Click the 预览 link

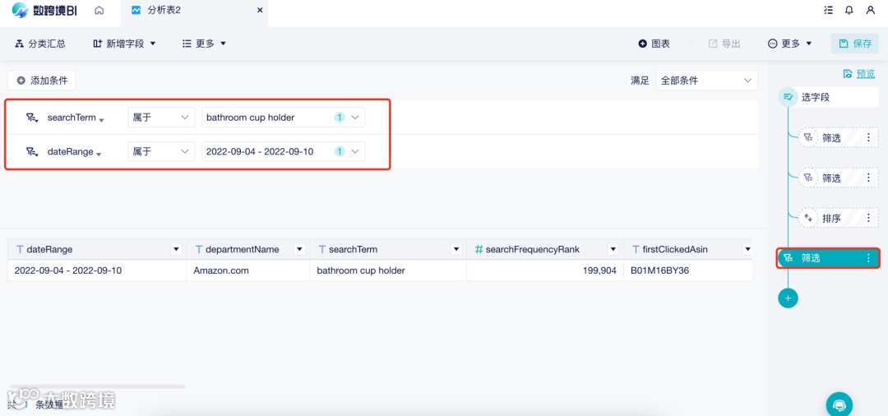coord(859,73)
